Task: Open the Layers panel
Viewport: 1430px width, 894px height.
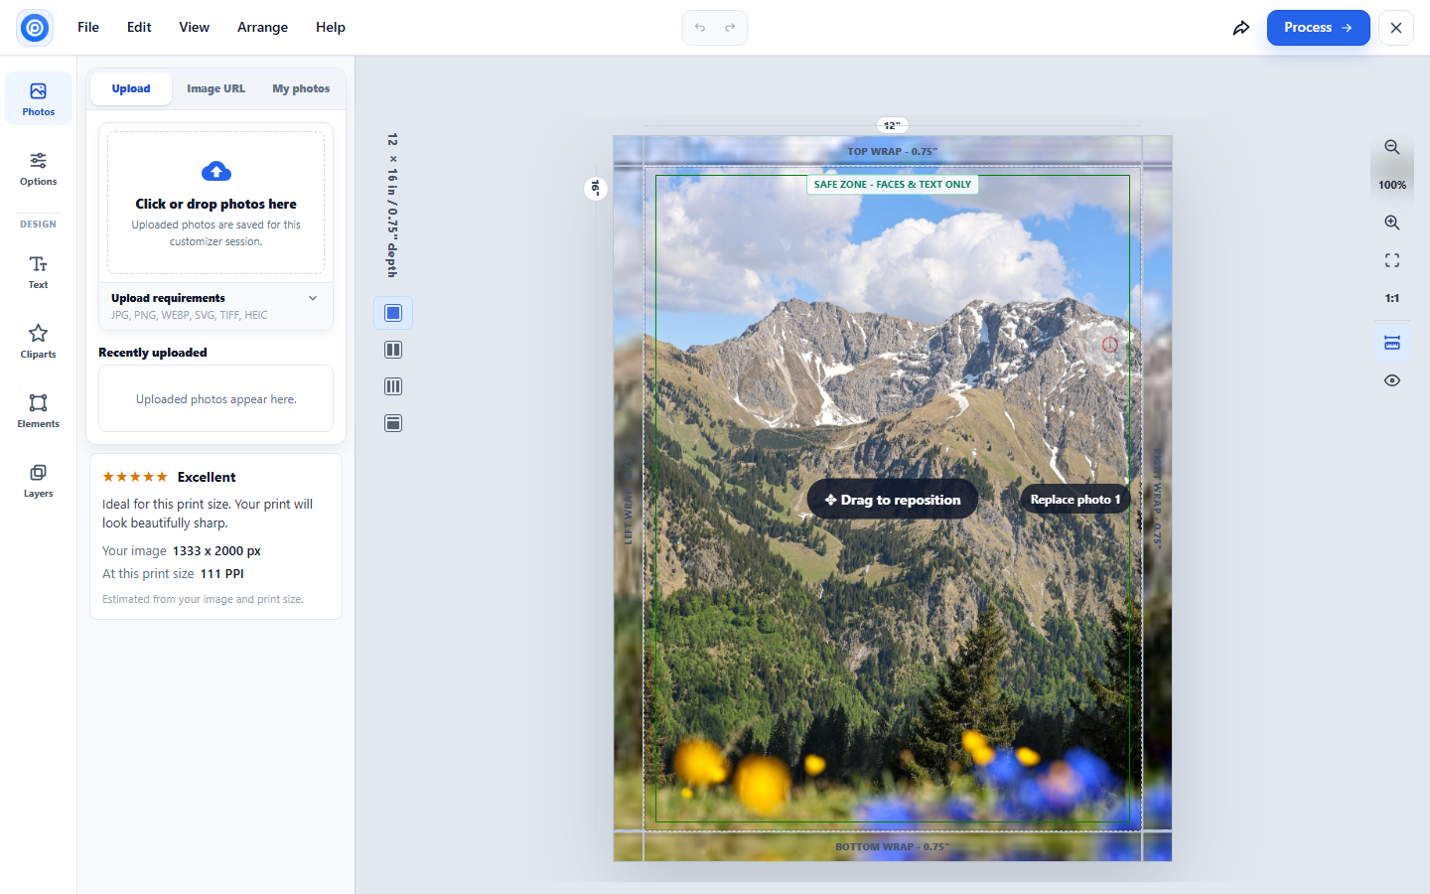Action: pos(39,480)
